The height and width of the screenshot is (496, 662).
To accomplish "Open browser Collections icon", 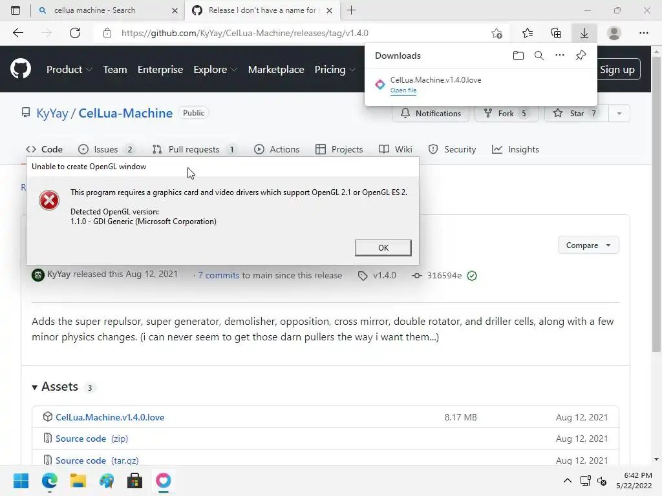I will point(556,33).
